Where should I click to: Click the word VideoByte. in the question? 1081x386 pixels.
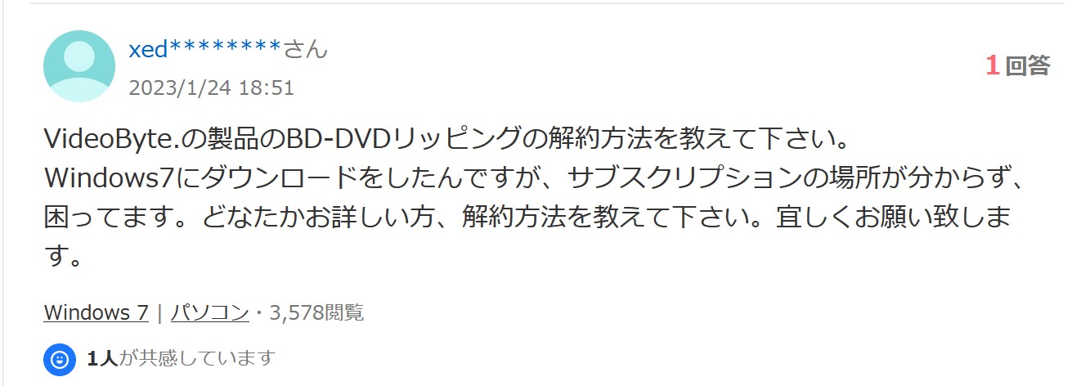(112, 137)
